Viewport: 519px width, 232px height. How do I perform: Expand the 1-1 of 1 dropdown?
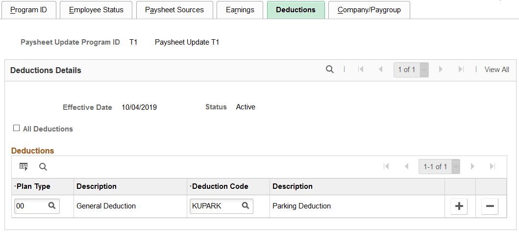(x=456, y=167)
